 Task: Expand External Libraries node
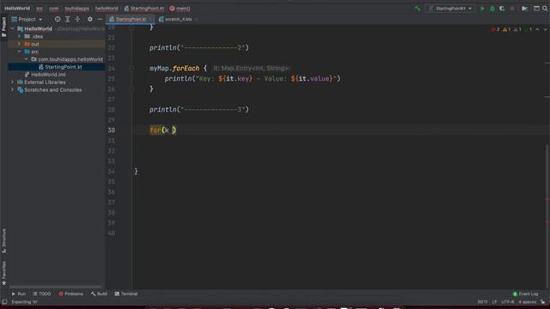tap(12, 82)
